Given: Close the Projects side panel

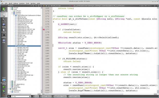Looking at the screenshot, I should pyautogui.click(x=41, y=6).
